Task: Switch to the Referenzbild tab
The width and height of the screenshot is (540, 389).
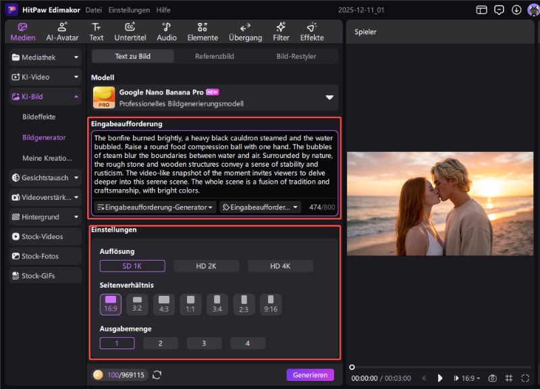Action: pos(215,56)
